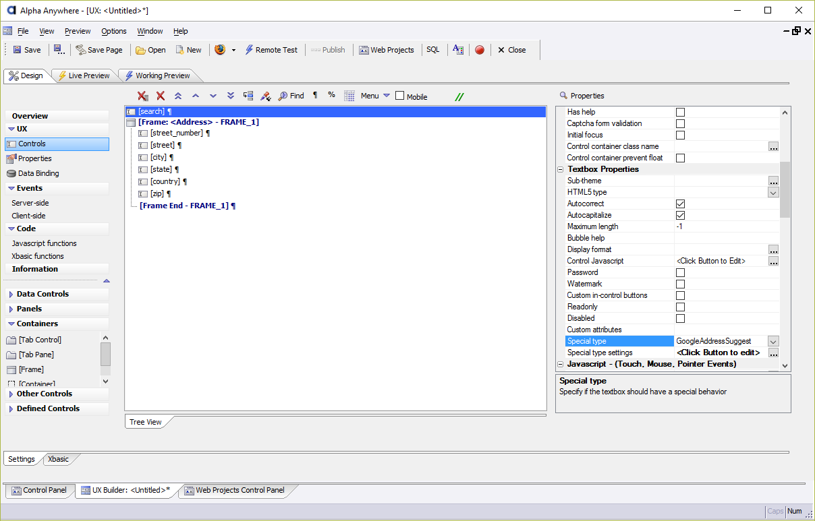Open the Web Projects Control Panel tab
Viewport: 815px width, 521px height.
tap(235, 490)
